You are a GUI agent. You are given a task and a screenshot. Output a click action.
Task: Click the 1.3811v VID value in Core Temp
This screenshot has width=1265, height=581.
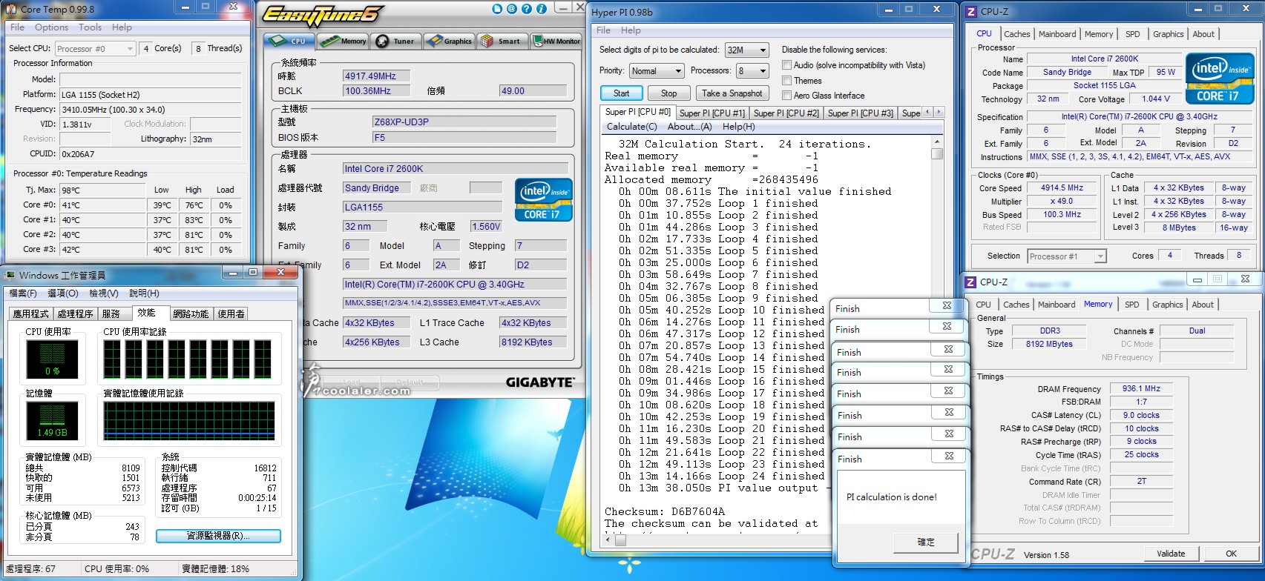[84, 124]
